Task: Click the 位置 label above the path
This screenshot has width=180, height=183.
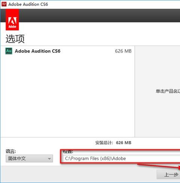Action: pyautogui.click(x=68, y=152)
